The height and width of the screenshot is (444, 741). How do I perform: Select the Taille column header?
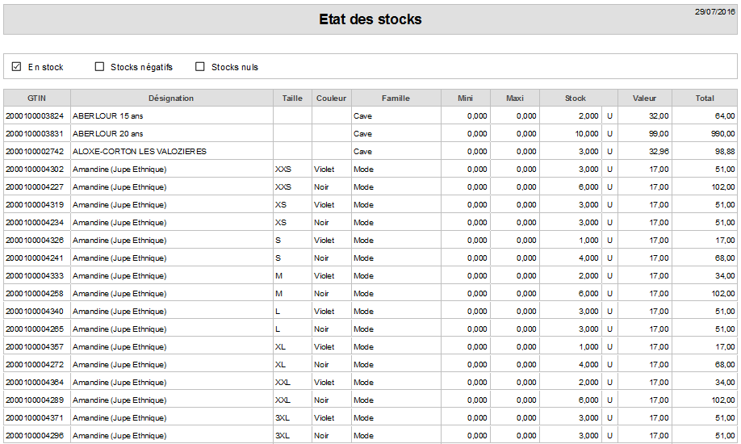pos(292,98)
